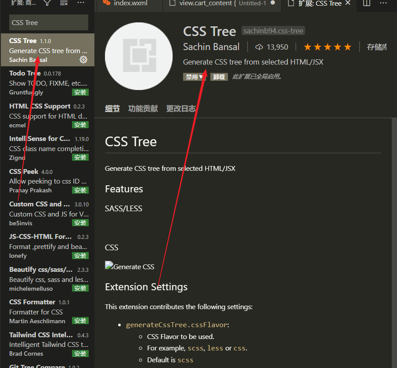
Task: Install Custom CSS and JS extension
Action: (x=80, y=223)
